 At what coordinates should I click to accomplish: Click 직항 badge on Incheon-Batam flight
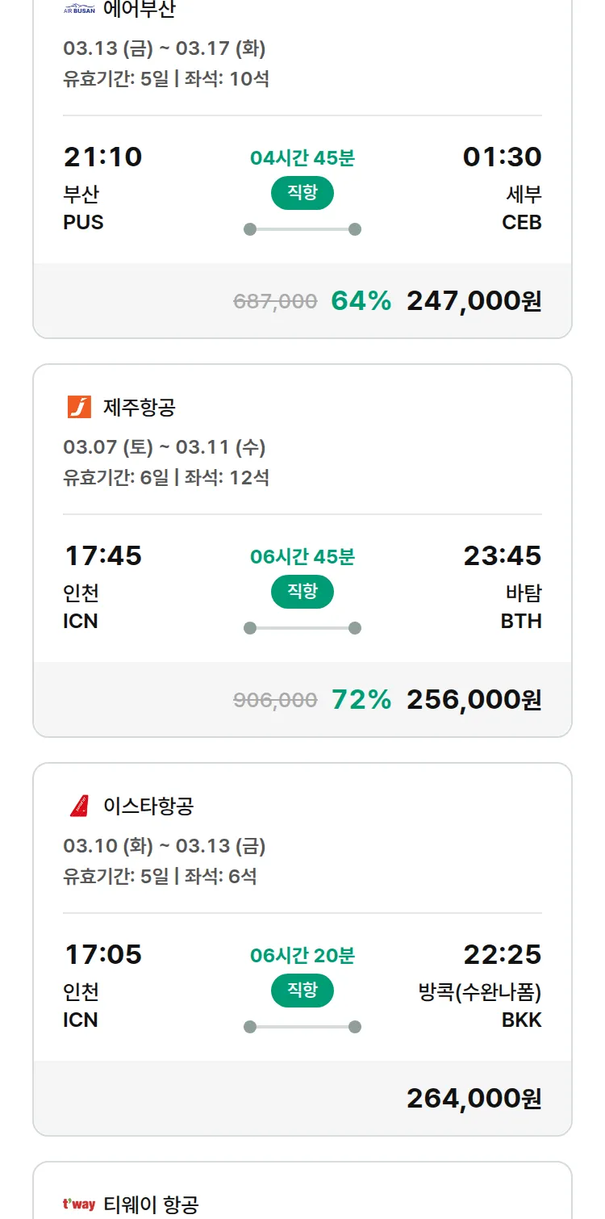(302, 592)
